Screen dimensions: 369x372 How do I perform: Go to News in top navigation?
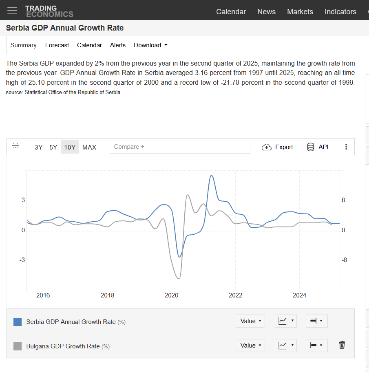(266, 12)
